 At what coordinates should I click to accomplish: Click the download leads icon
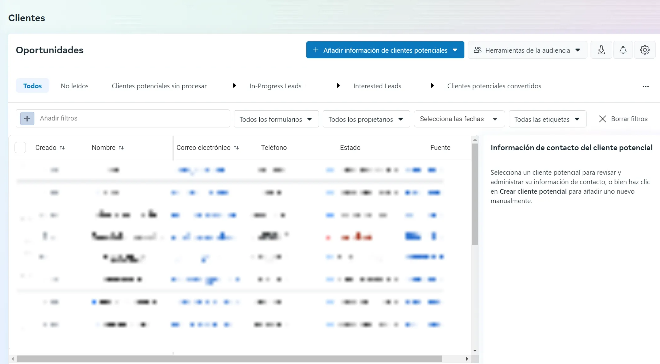click(601, 50)
